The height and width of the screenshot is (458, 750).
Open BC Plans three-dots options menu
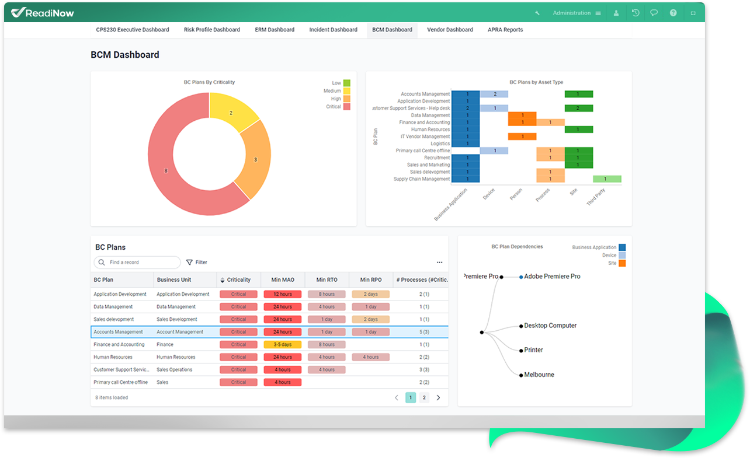tap(439, 263)
